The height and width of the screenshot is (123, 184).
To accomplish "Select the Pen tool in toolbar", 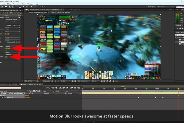I will click(x=9, y=7).
